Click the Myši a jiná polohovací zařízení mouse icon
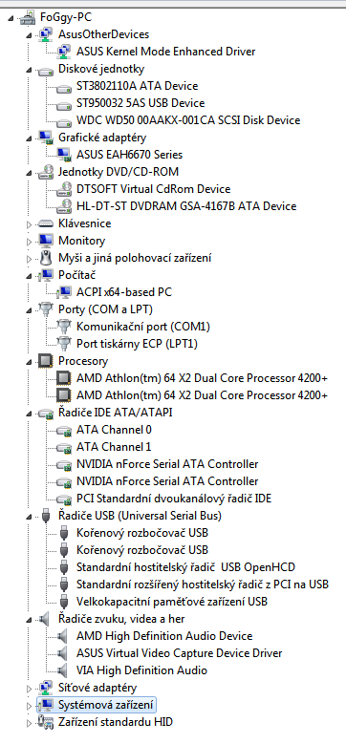The height and width of the screenshot is (744, 346). point(46,258)
